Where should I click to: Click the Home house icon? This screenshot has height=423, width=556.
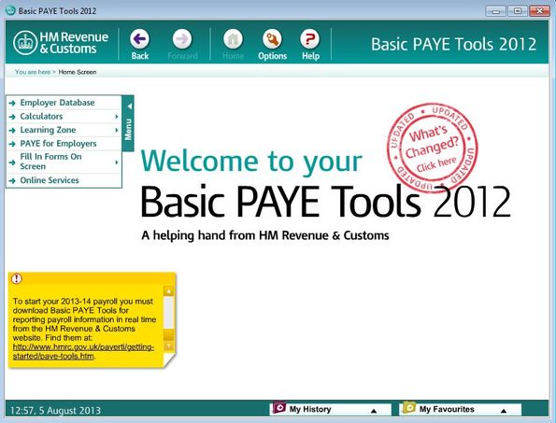233,38
